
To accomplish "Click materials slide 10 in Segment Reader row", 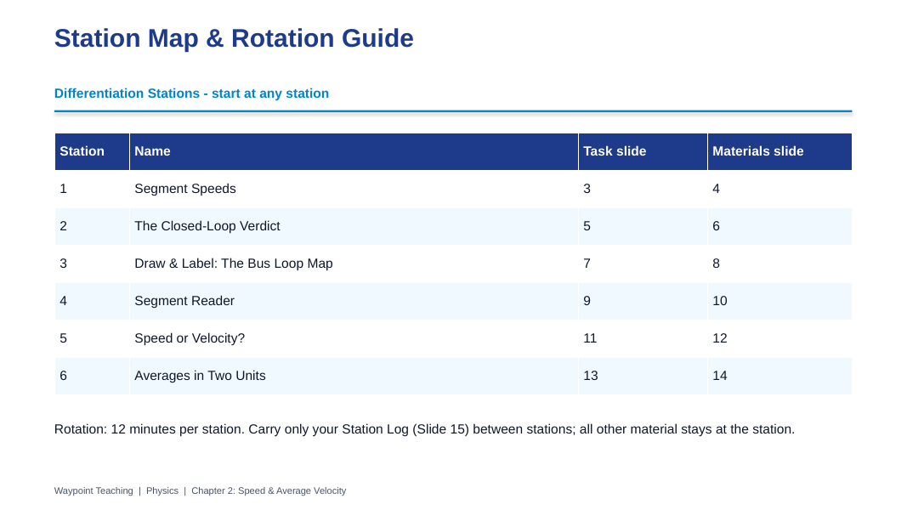I will pyautogui.click(x=779, y=301).
